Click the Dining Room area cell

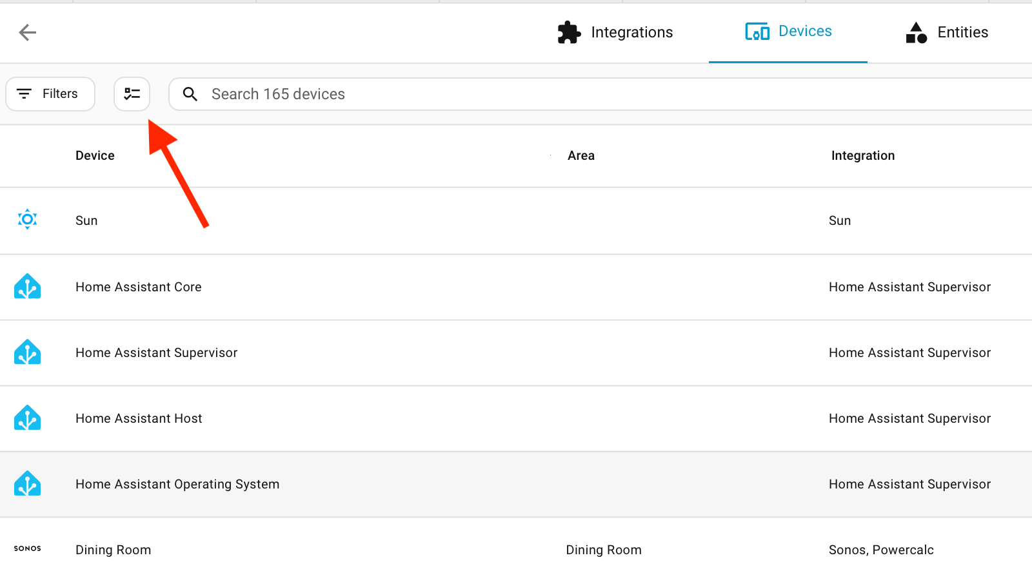(x=604, y=550)
